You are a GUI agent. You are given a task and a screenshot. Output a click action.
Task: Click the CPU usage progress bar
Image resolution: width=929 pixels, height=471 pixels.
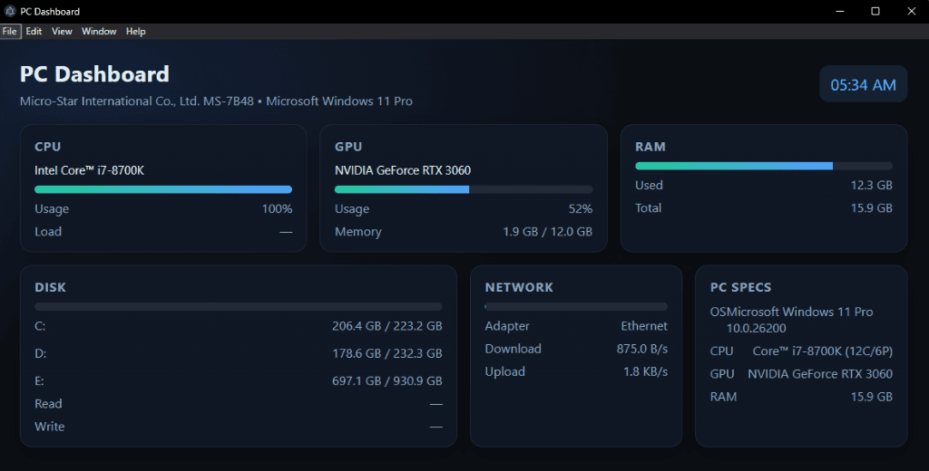(163, 189)
